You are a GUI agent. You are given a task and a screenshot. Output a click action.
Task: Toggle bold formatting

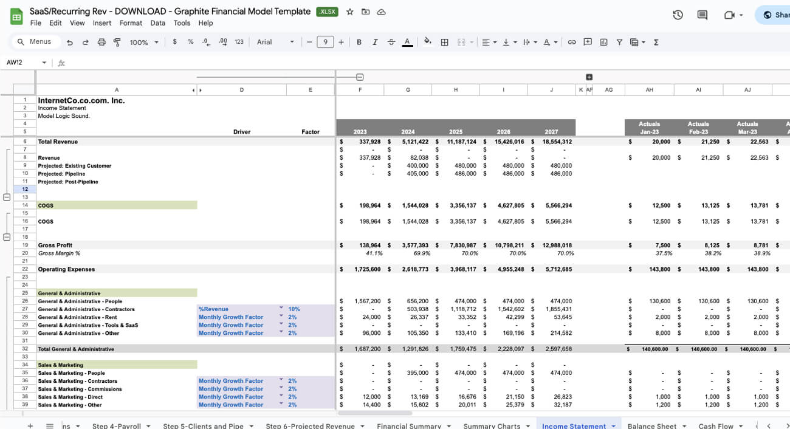[359, 42]
